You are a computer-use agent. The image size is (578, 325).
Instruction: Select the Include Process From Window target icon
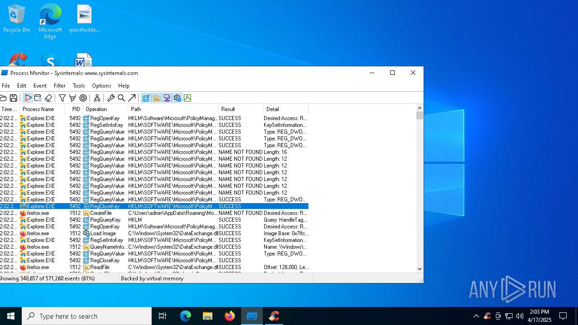pos(83,98)
